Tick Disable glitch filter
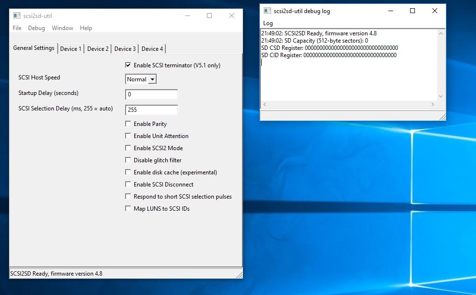The width and height of the screenshot is (476, 295). tap(128, 160)
